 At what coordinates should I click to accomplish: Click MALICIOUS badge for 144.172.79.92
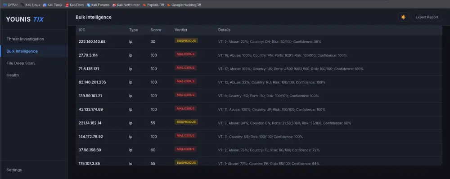[185, 135]
